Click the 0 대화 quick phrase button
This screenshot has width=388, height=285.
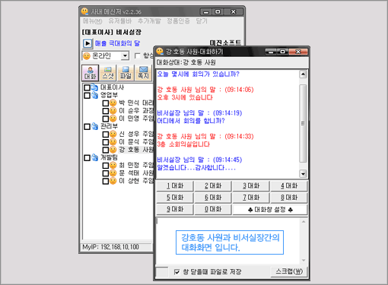pos(213,209)
